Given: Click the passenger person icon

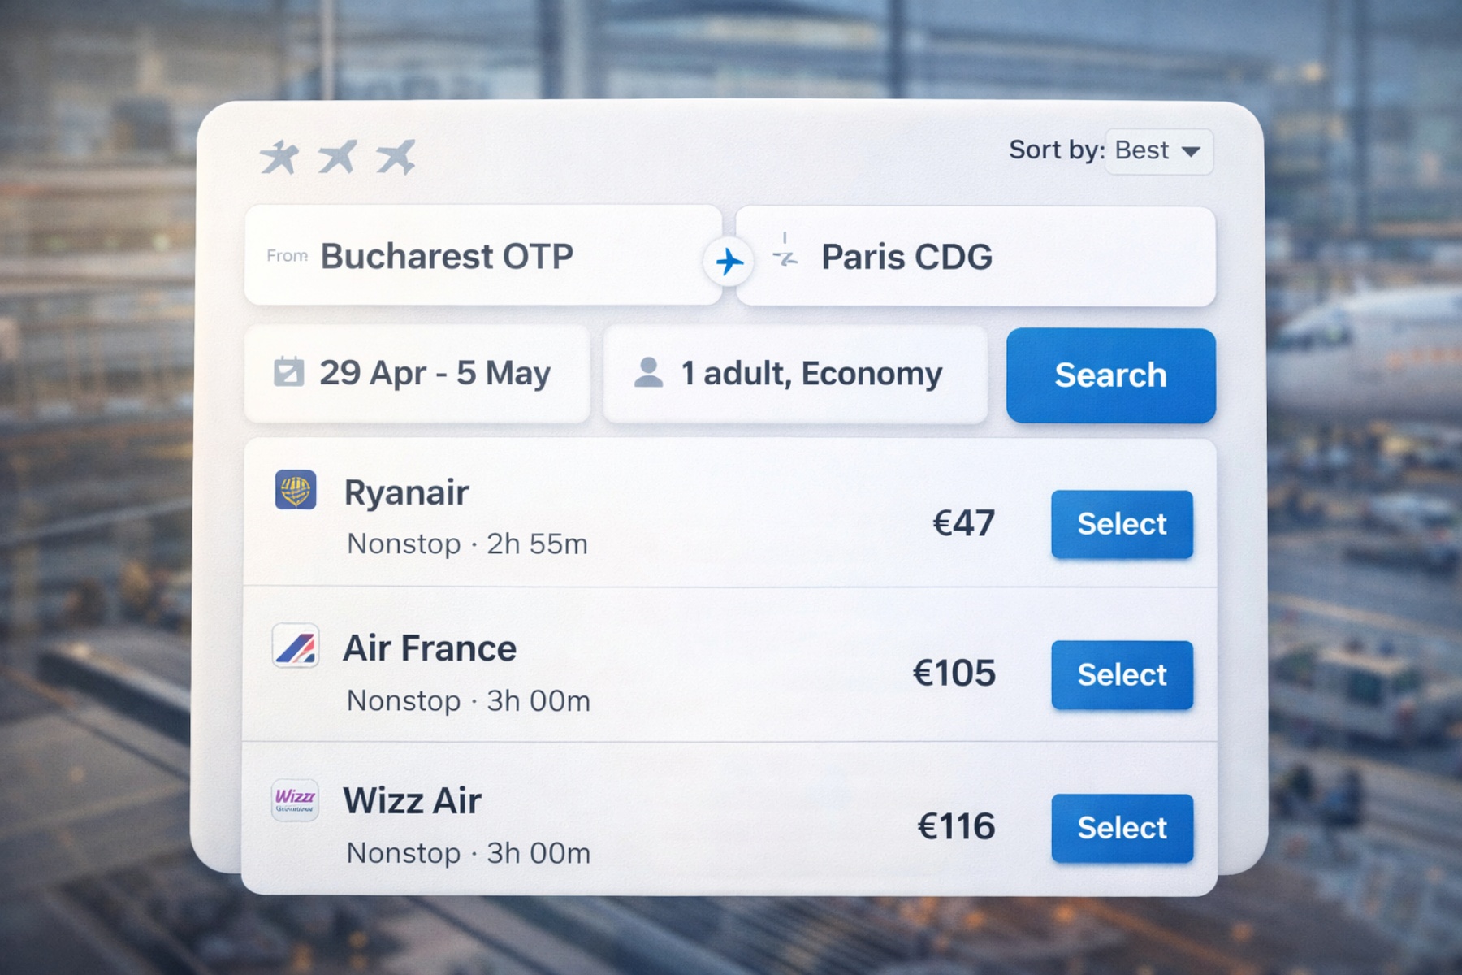Looking at the screenshot, I should (648, 373).
